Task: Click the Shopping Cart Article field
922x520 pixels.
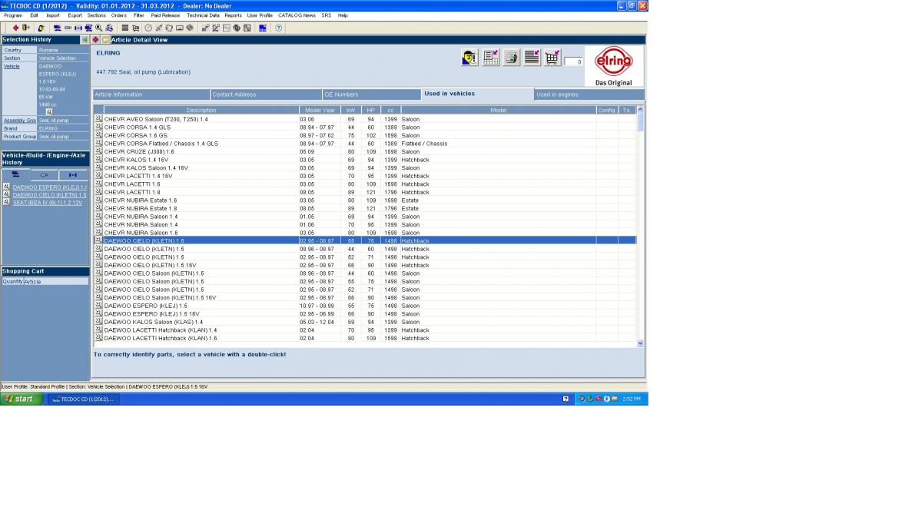Action: [55, 282]
